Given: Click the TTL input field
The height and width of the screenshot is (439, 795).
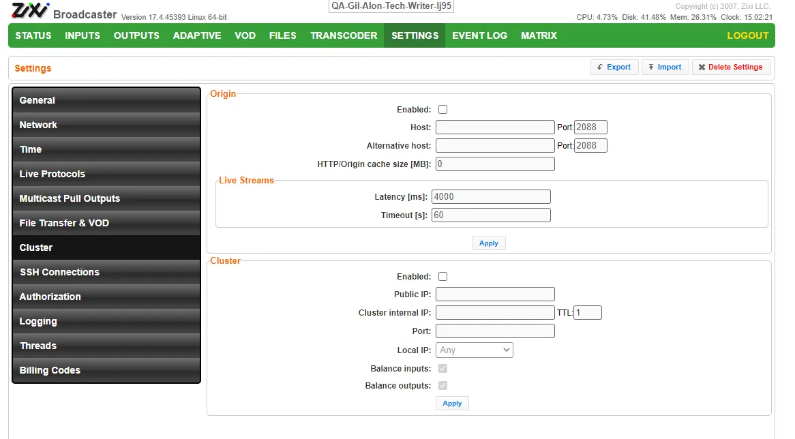Looking at the screenshot, I should click(x=588, y=312).
